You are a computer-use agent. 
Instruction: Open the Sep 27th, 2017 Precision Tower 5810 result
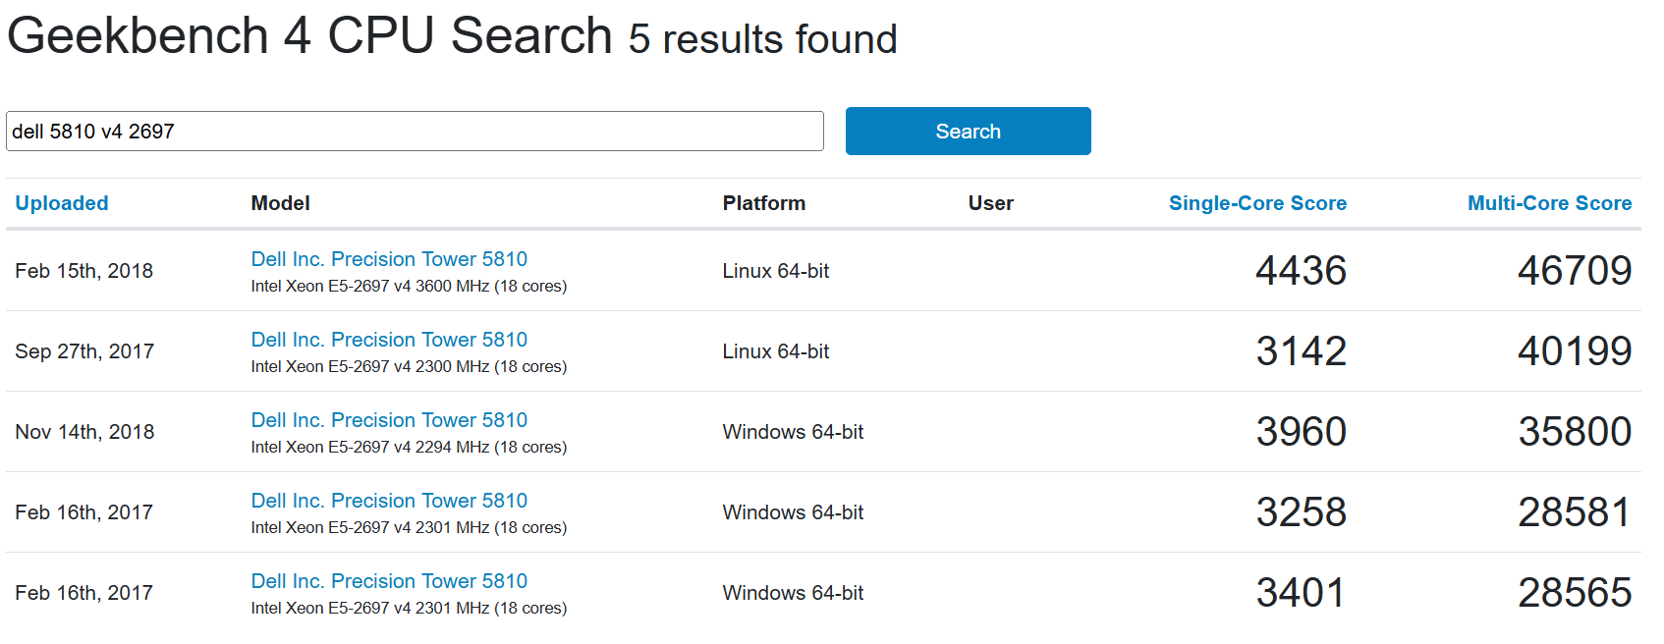pyautogui.click(x=389, y=340)
